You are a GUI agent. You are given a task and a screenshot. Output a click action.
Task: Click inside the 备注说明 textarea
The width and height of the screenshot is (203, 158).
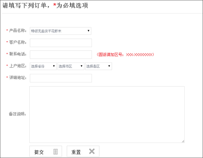(107, 114)
